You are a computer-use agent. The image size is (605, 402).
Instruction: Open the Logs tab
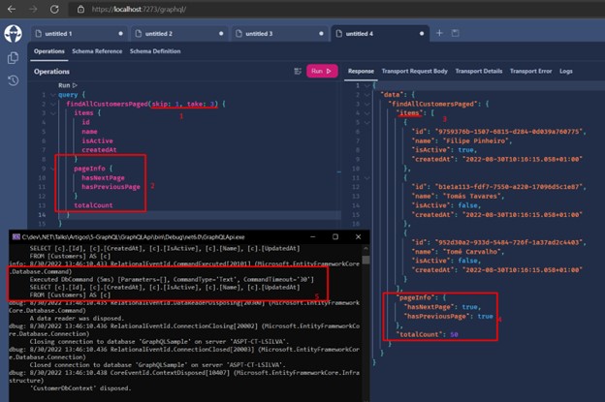(x=565, y=71)
